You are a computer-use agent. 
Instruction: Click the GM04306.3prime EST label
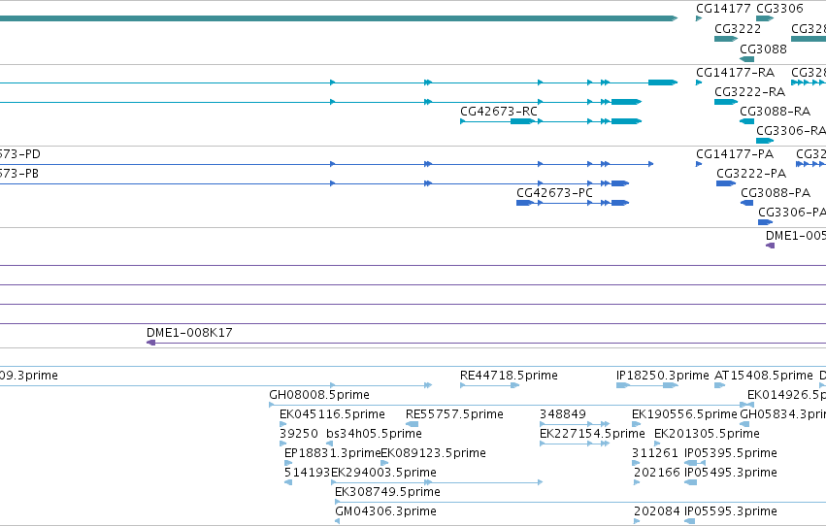(x=385, y=511)
